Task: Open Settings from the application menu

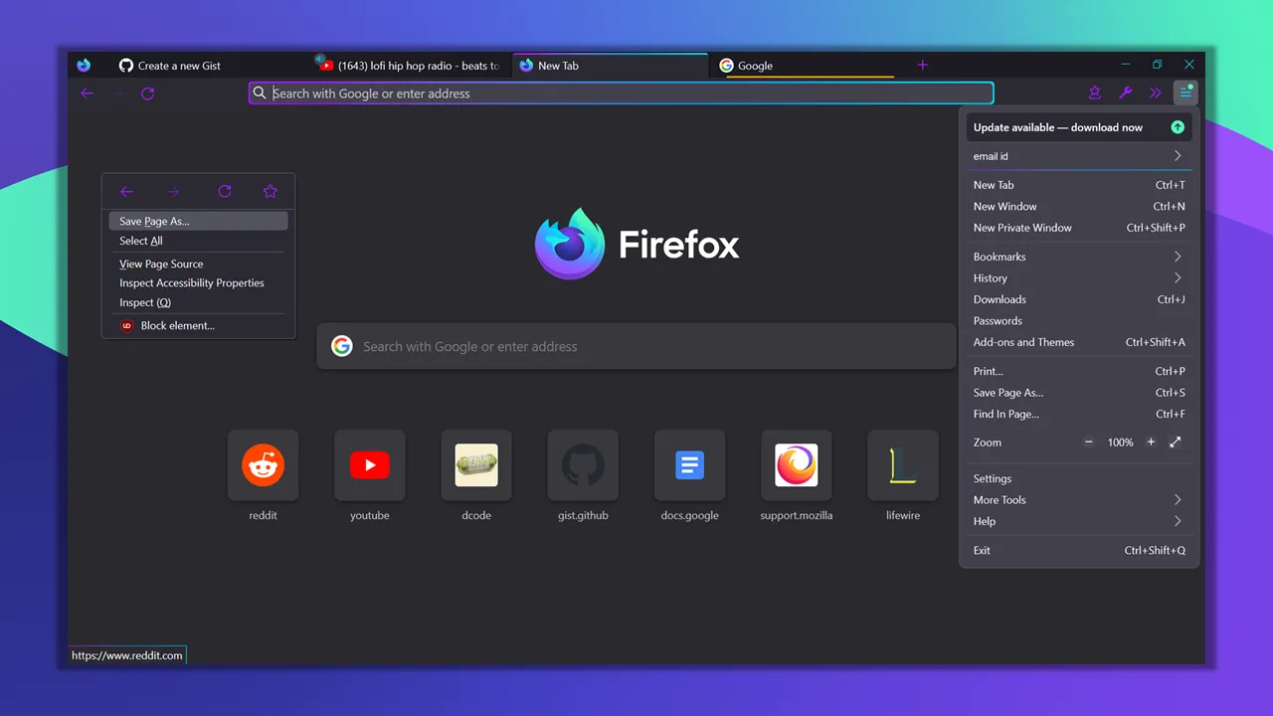Action: pyautogui.click(x=992, y=478)
